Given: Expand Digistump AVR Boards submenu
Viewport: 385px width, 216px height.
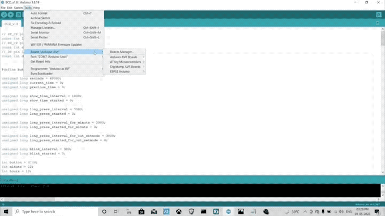Looking at the screenshot, I should [x=125, y=67].
